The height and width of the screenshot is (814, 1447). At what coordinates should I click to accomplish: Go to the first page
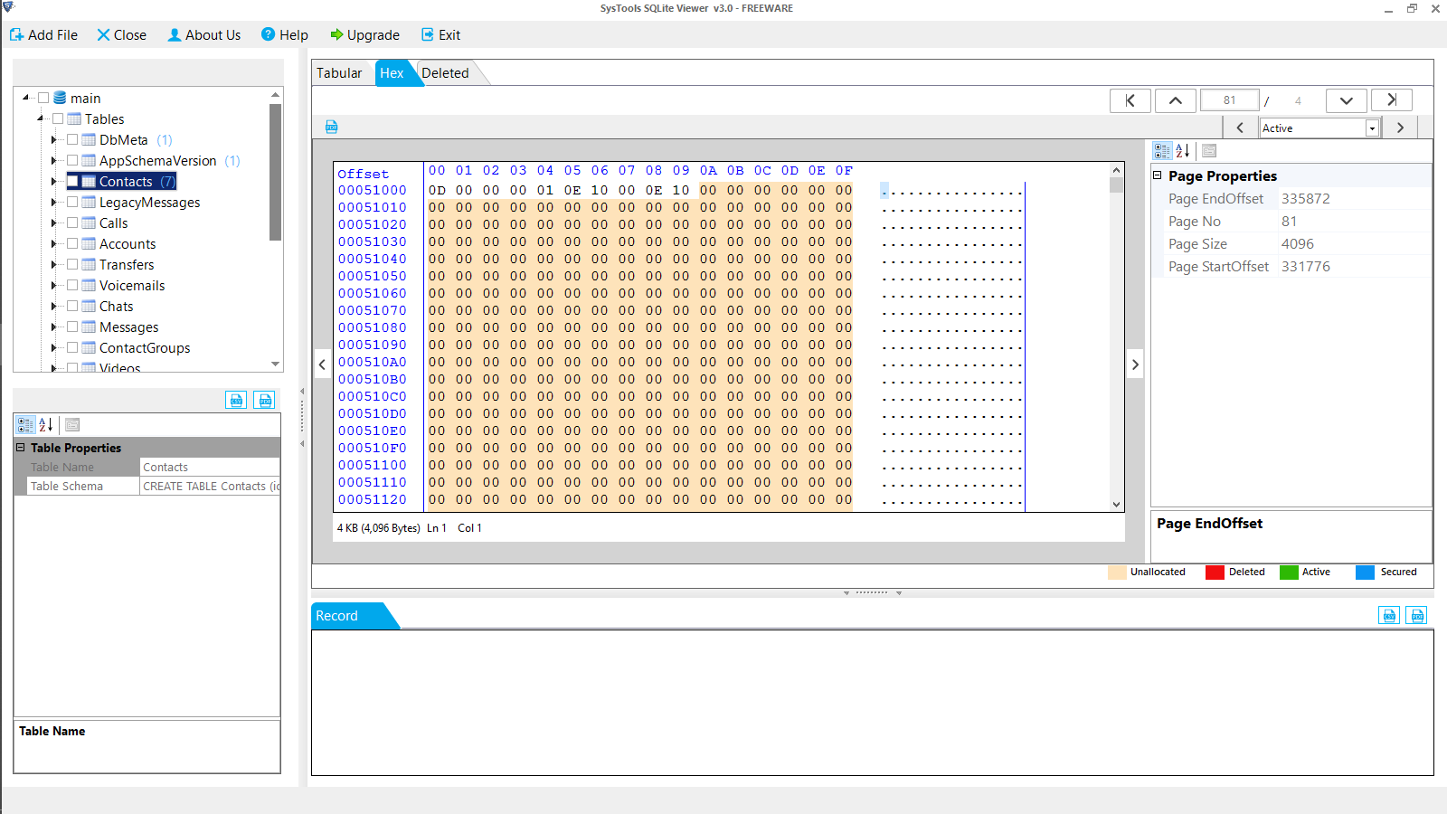point(1130,100)
